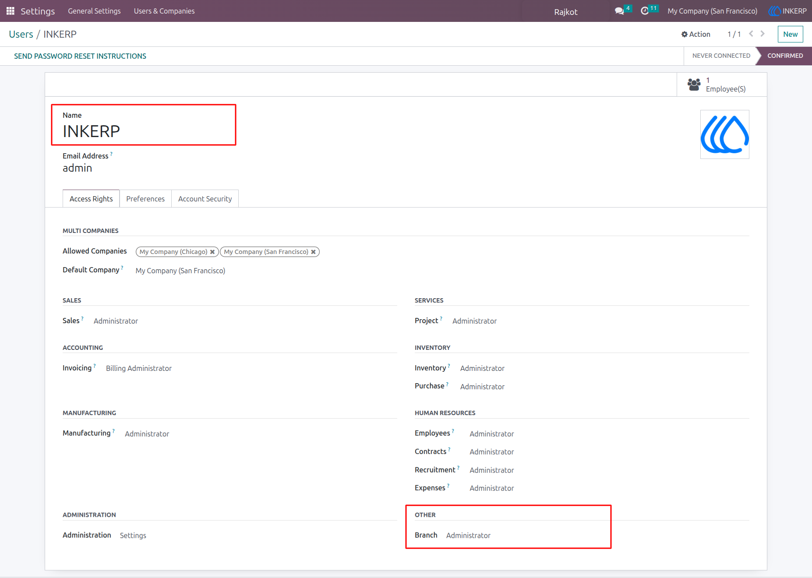Show help tooltip for Invoicing field
The height and width of the screenshot is (578, 812).
[x=95, y=366]
